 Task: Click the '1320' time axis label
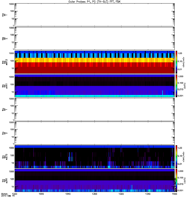[x=121, y=194]
